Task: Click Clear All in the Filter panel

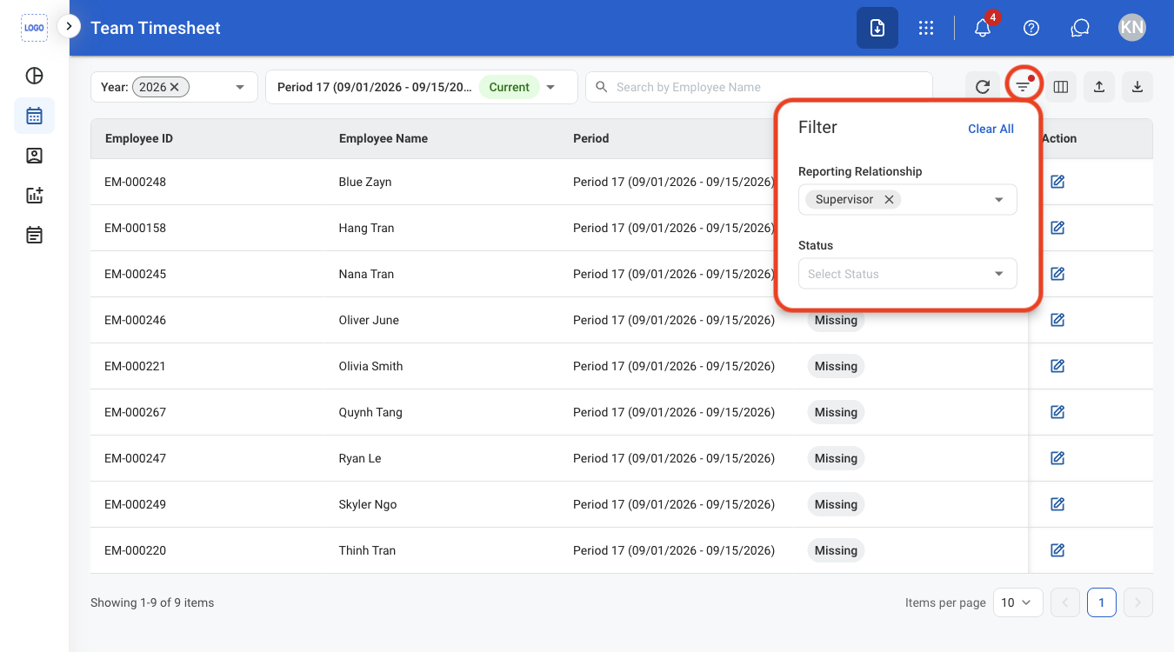Action: pos(991,129)
